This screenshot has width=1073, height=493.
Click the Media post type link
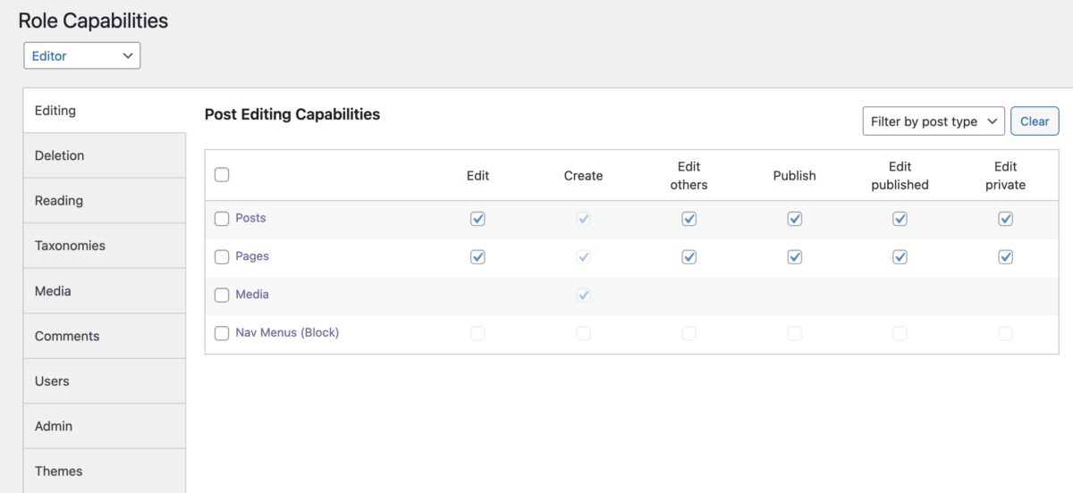point(252,295)
